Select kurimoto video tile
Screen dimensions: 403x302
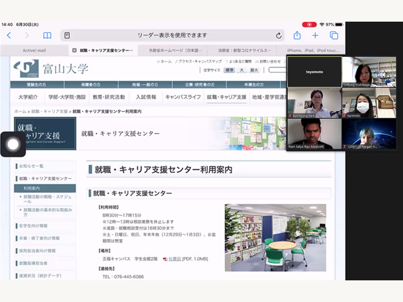[369, 103]
